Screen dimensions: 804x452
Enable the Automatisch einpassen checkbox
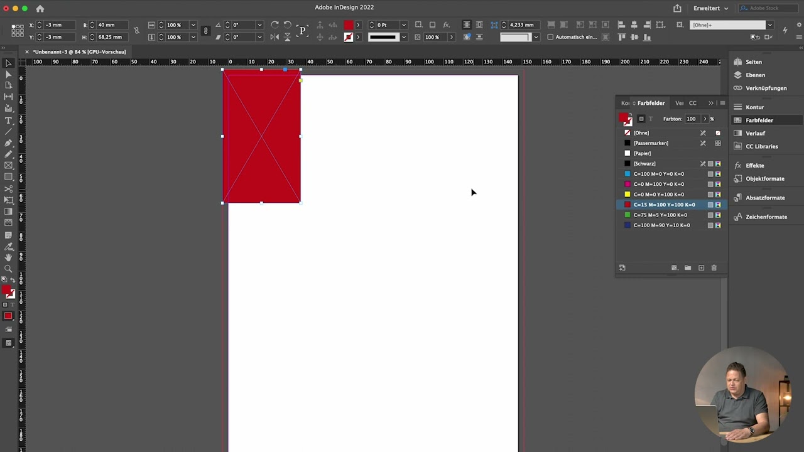(550, 36)
